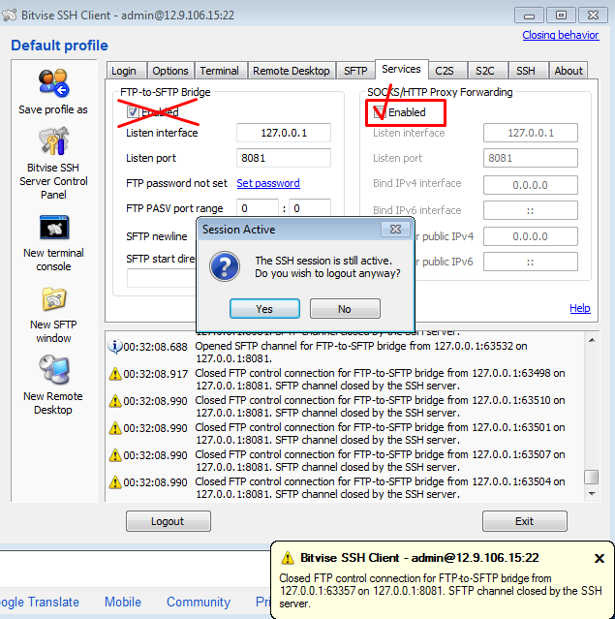Click the log scrollbar thumb

tap(592, 477)
